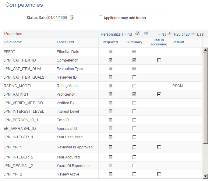Viewport: 212px width, 181px height.
Task: Toggle Summary checkbox for Years Of Experience
Action: point(134,165)
